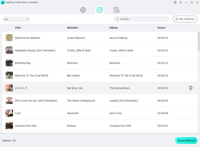
Task: Expand the Alle filter dropdown
Action: pos(16,19)
